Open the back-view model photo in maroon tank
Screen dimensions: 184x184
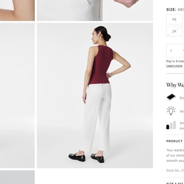(95, 95)
